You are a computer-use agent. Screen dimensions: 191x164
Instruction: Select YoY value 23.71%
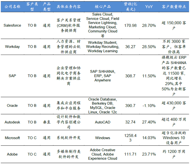coord(149,154)
